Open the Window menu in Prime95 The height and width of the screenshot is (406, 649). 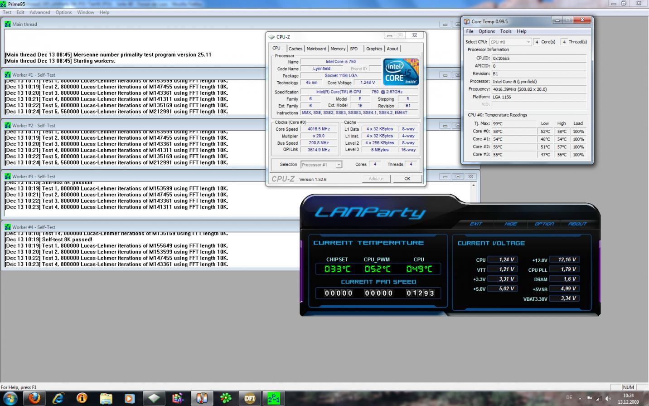click(86, 12)
